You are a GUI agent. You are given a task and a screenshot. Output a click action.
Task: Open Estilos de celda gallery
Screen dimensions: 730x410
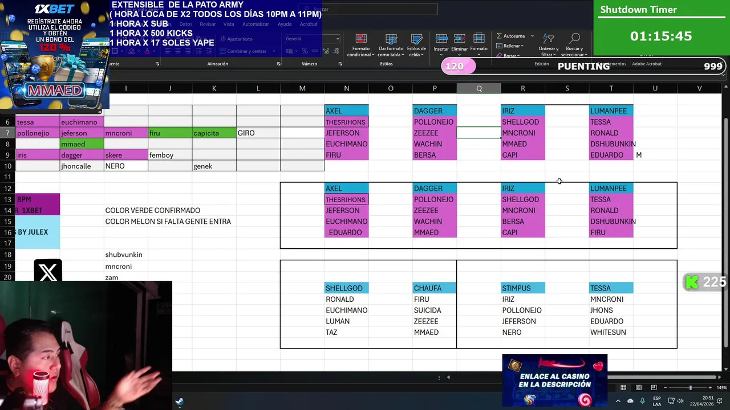click(x=416, y=44)
